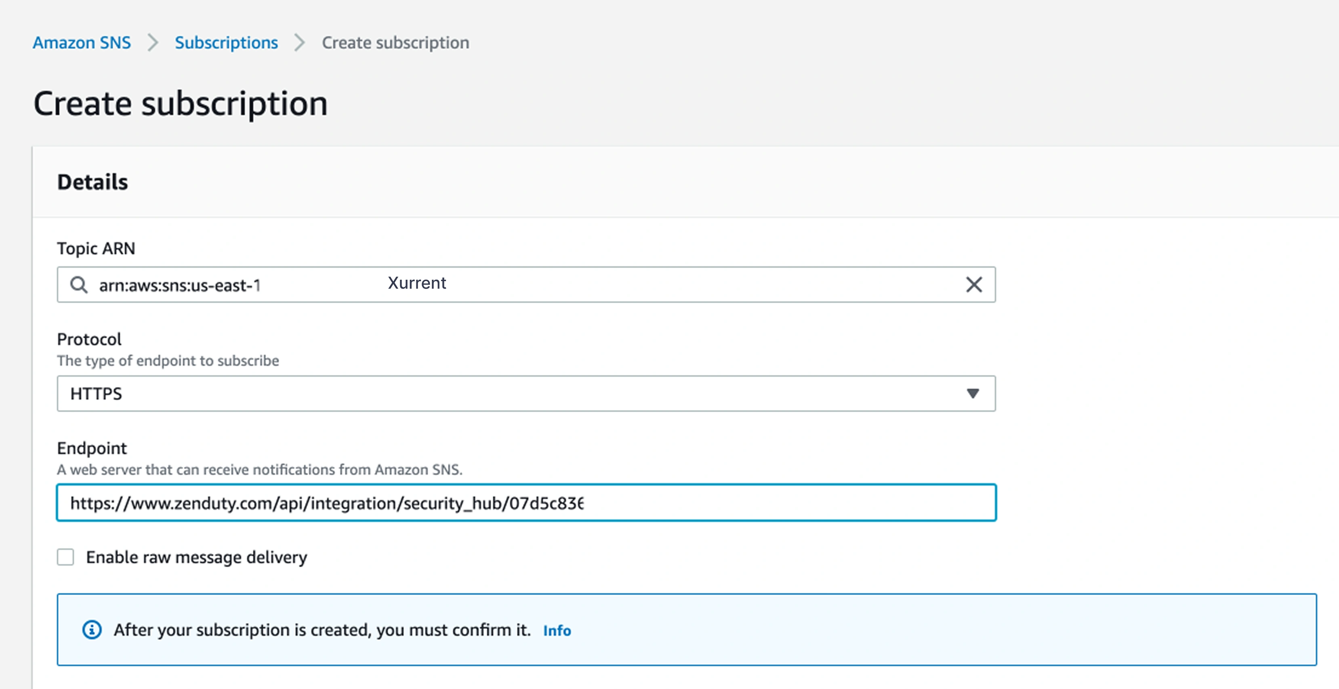Click the Details section header
The width and height of the screenshot is (1339, 689).
click(92, 182)
